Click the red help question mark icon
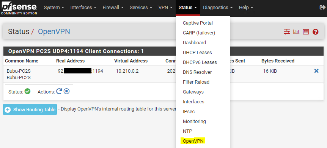Image resolution: width=327 pixels, height=148 pixels. tap(315, 32)
